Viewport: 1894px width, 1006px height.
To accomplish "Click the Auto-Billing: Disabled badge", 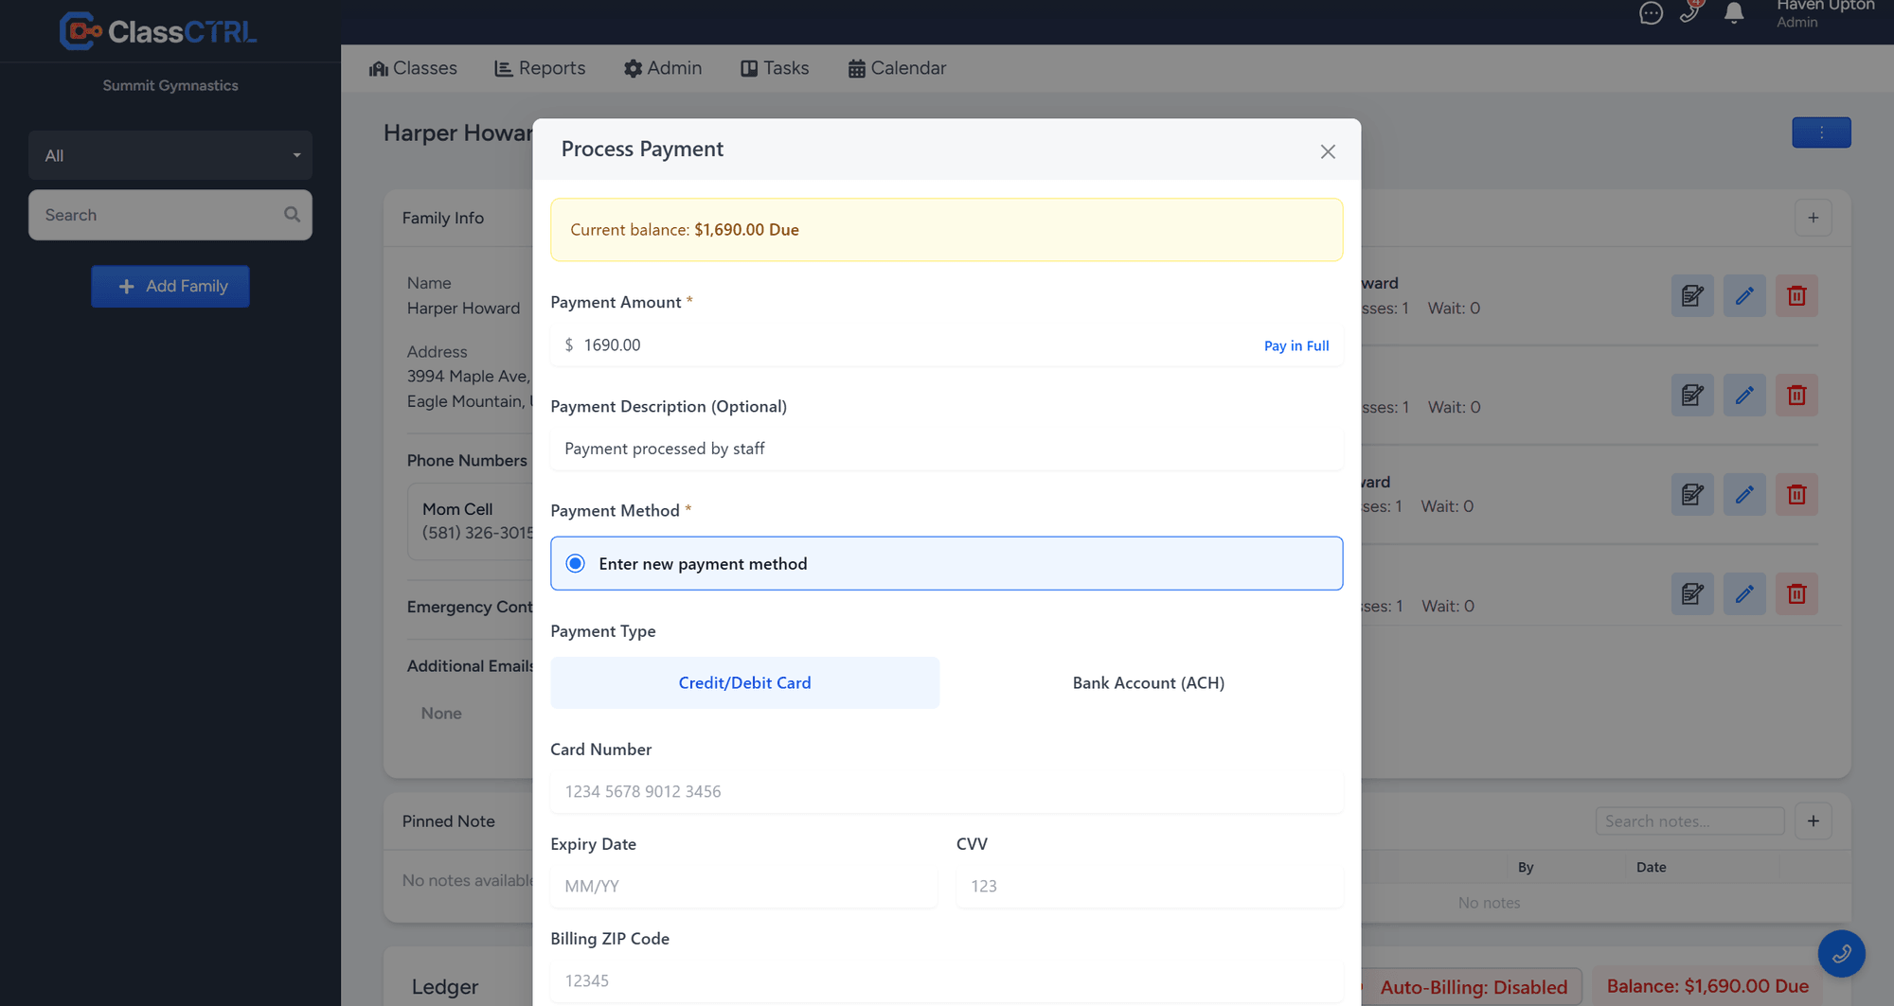I will tap(1473, 987).
